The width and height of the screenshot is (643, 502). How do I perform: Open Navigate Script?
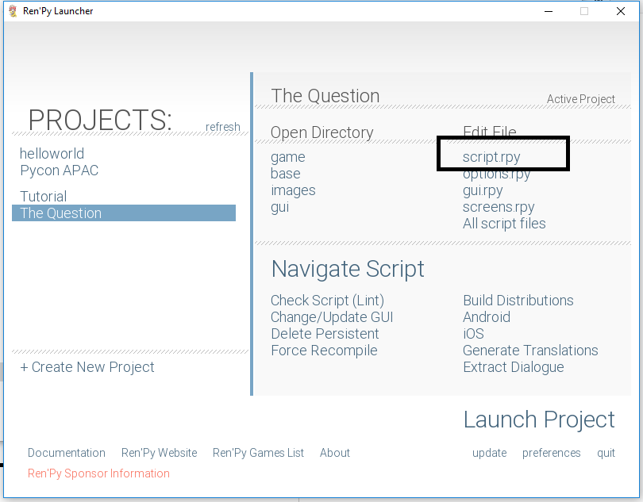pos(348,269)
